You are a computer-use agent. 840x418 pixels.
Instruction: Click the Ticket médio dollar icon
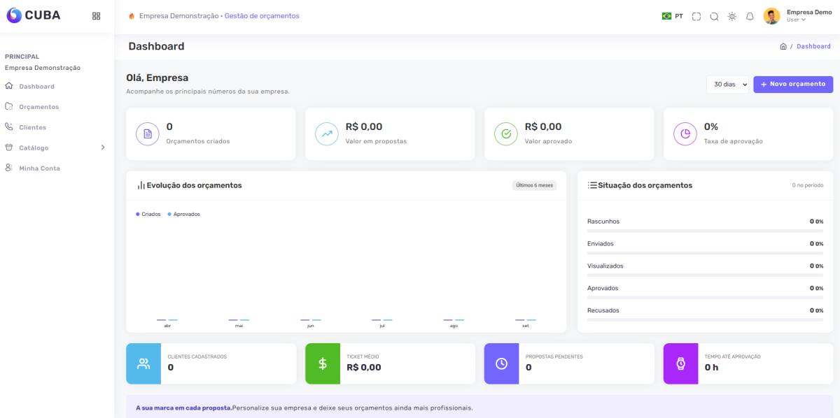tap(323, 363)
